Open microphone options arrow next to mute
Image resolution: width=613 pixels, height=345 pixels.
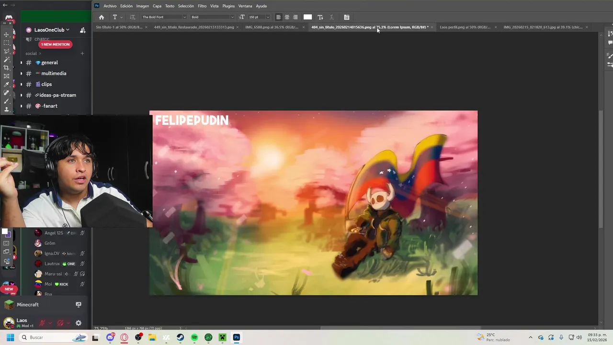click(x=50, y=323)
